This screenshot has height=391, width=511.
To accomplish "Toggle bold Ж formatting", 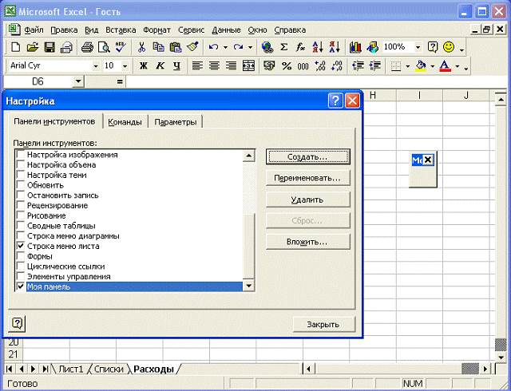I will tap(143, 66).
